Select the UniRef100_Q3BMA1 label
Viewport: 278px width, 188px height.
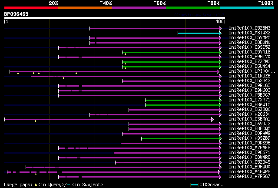point(249,119)
